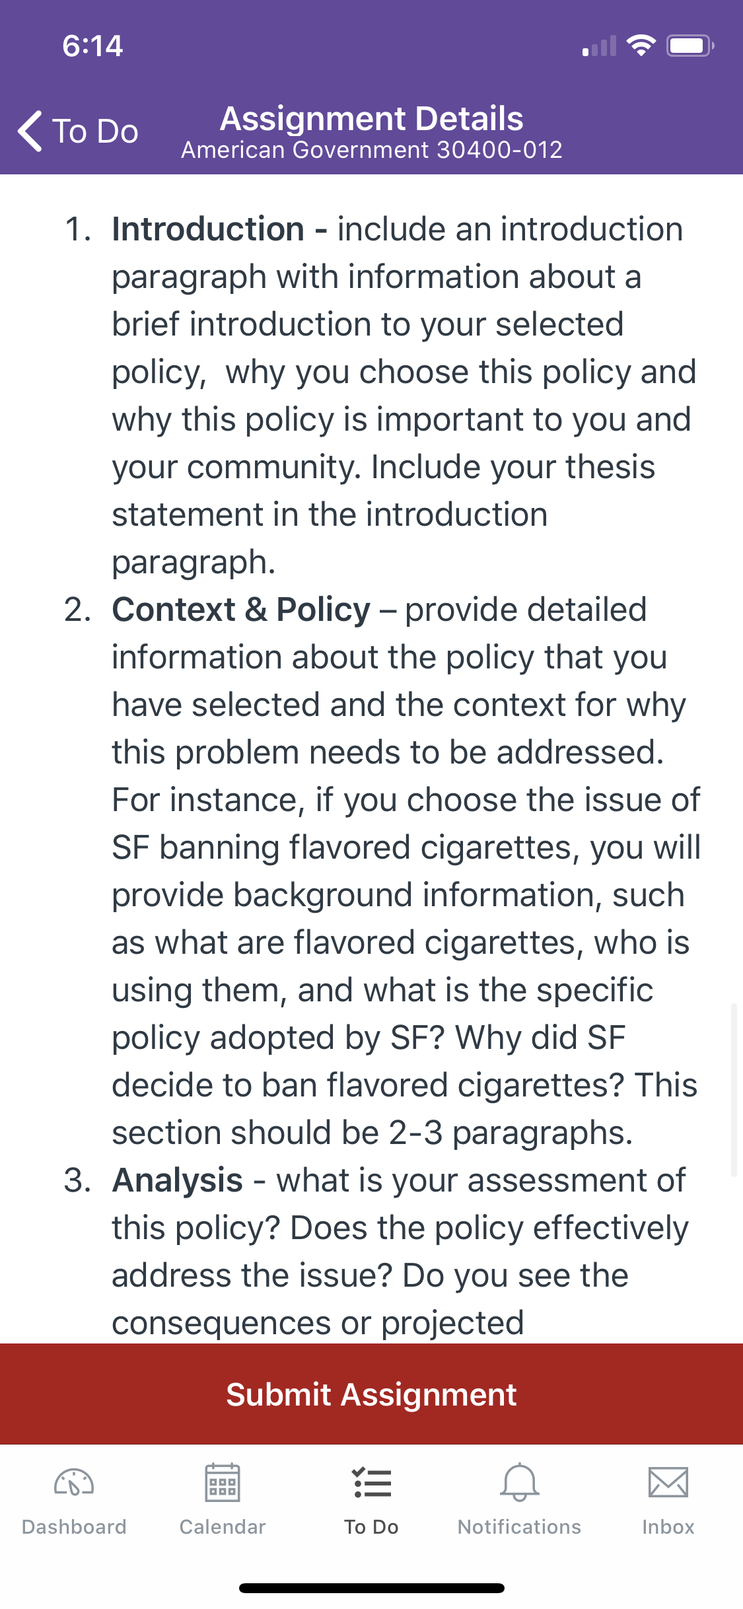Screen dimensions: 743x1609
Task: Tap the Assignment Details title
Action: coord(372,119)
